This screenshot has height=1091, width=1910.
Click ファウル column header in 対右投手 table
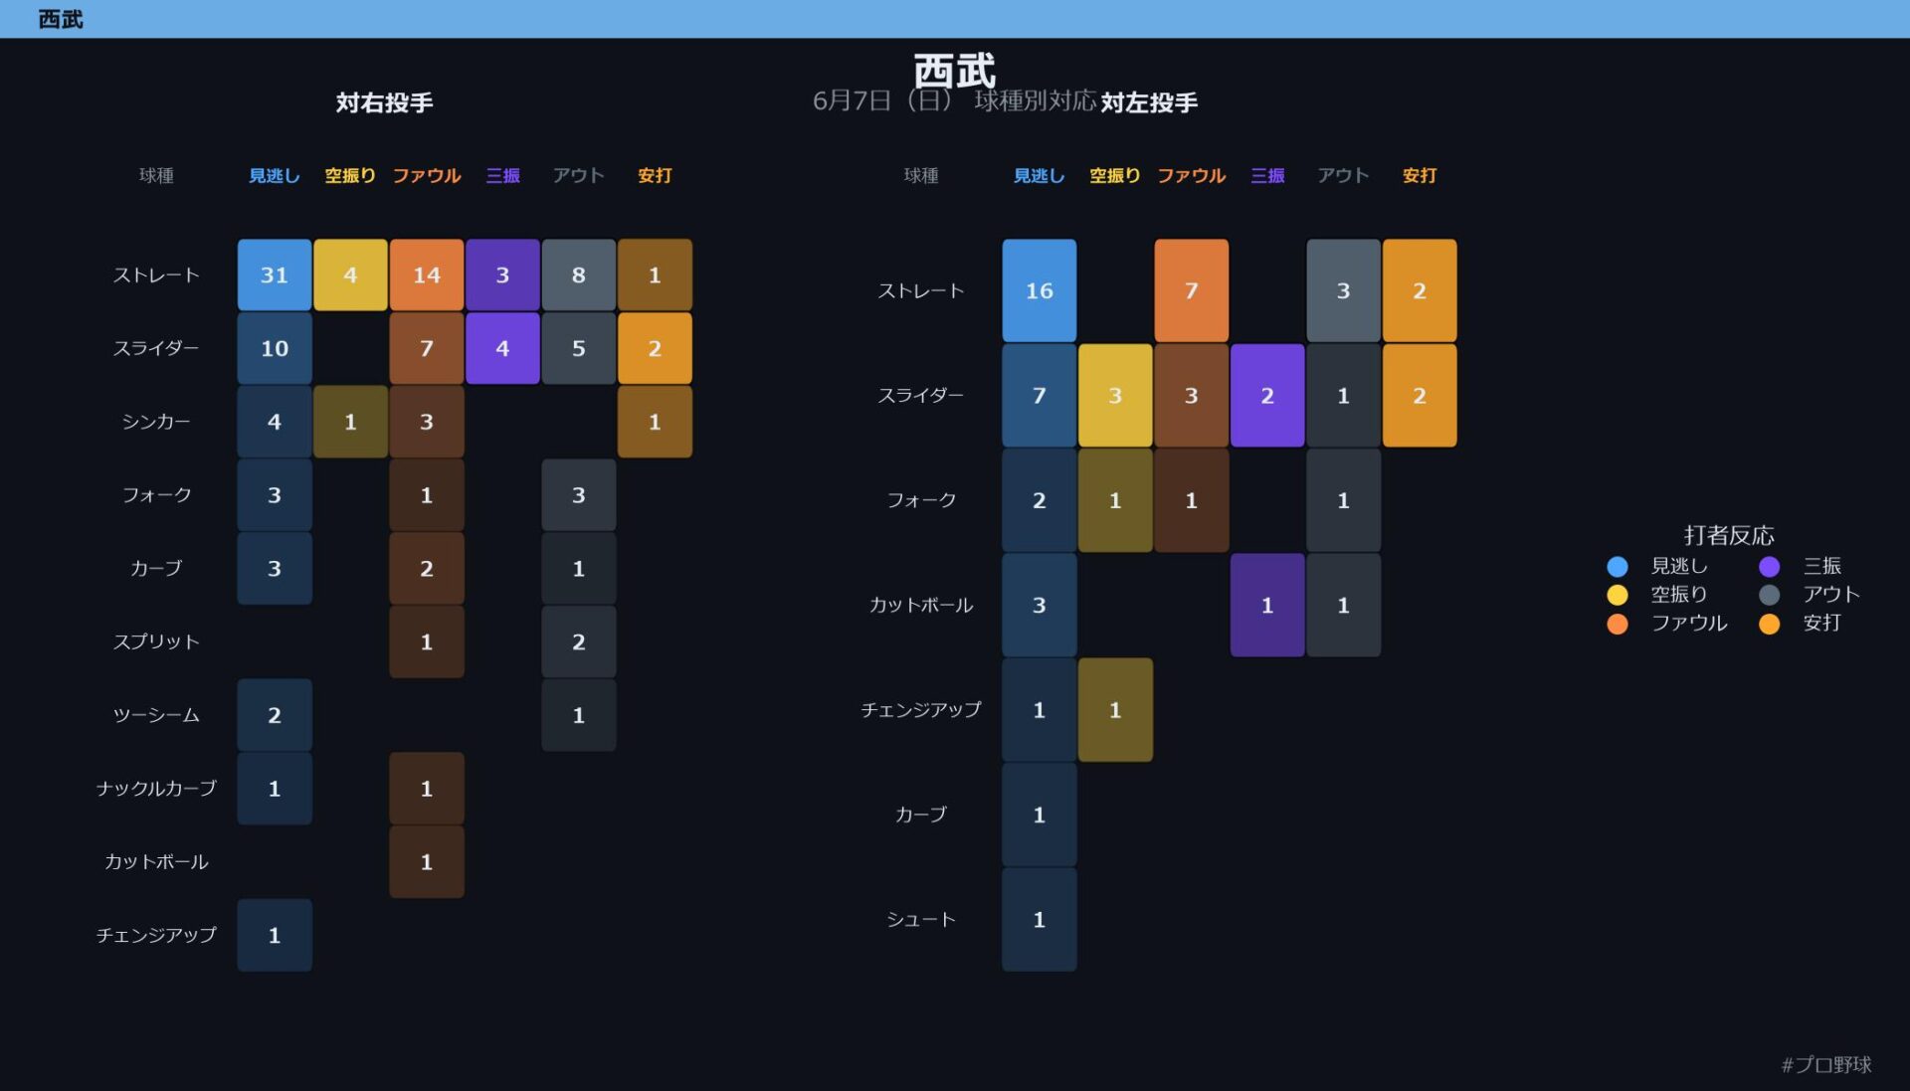pyautogui.click(x=427, y=175)
